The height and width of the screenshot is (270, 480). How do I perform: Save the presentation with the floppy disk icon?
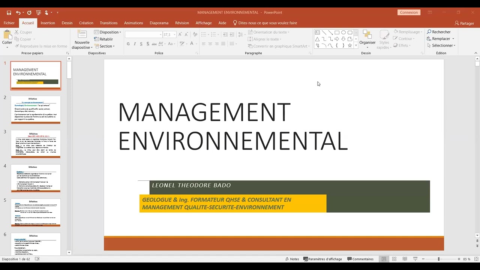9,12
